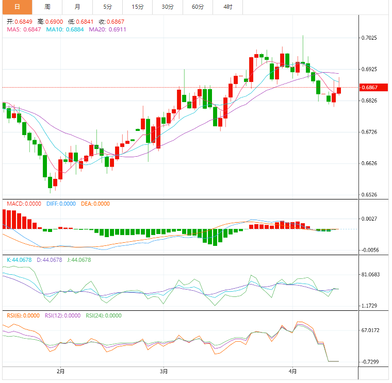
Task: Choose the 60分 interval tab
Action: click(x=198, y=7)
